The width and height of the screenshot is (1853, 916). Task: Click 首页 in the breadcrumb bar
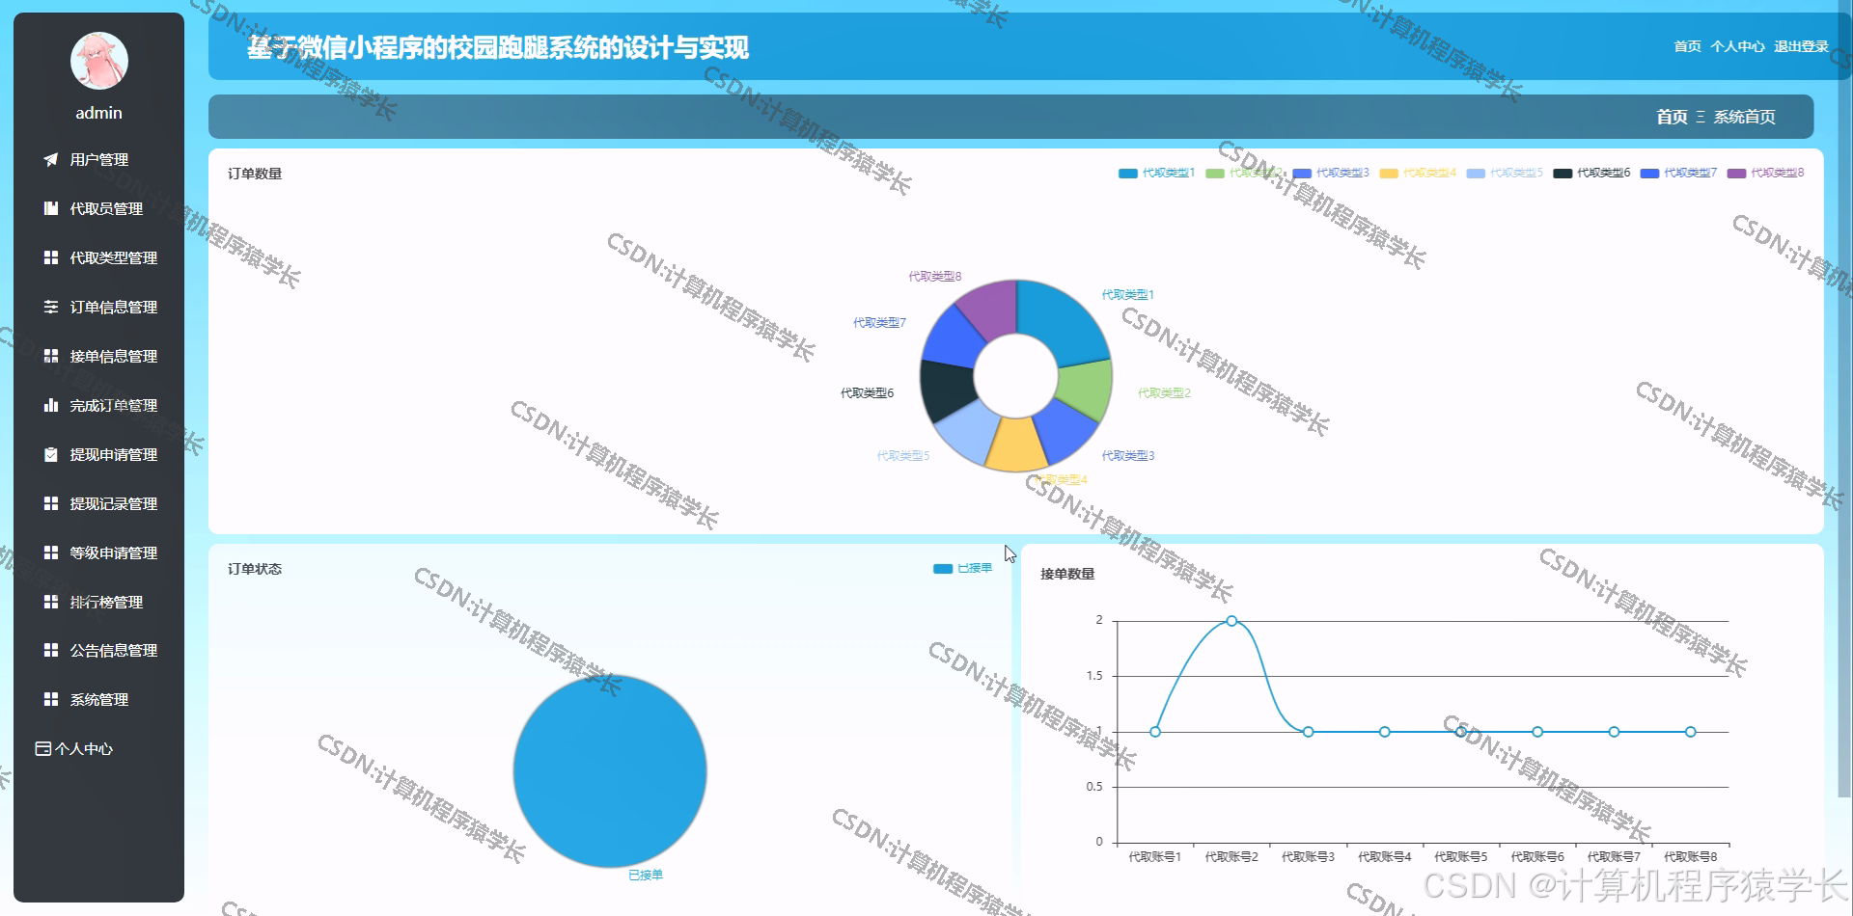(x=1672, y=117)
